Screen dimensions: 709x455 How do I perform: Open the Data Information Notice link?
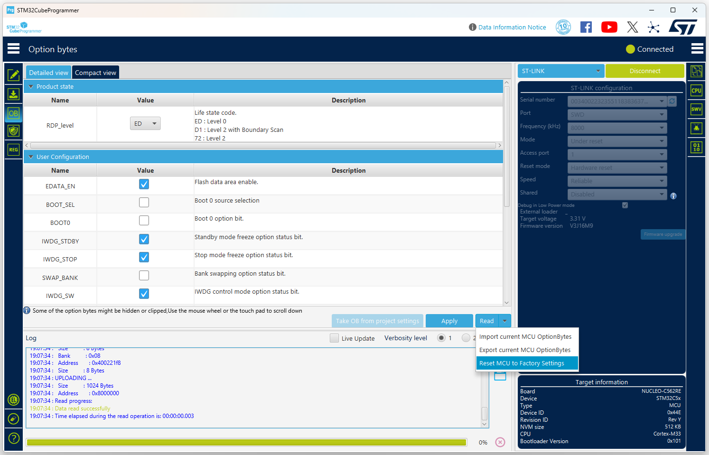(x=512, y=27)
